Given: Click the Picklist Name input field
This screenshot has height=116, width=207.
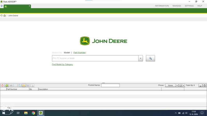Looking at the screenshot, I should tap(110, 85).
